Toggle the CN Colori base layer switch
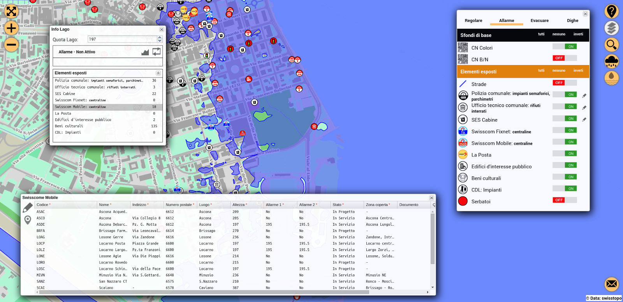Image resolution: width=623 pixels, height=302 pixels. [565, 47]
